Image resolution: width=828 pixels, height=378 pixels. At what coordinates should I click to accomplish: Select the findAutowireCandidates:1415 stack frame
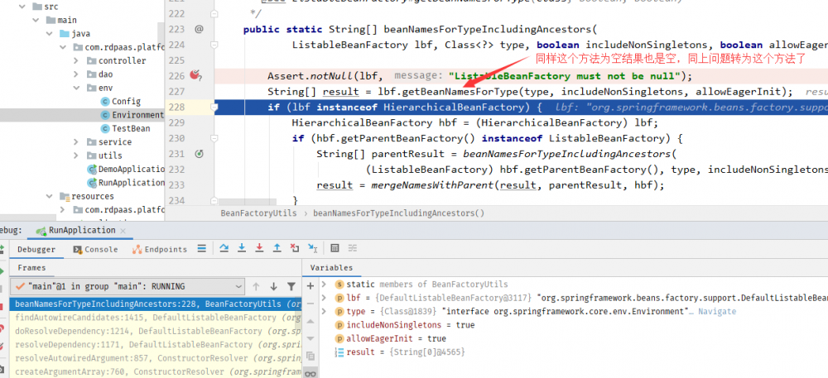(x=156, y=318)
